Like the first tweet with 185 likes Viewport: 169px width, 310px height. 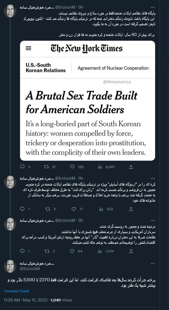click(72, 167)
